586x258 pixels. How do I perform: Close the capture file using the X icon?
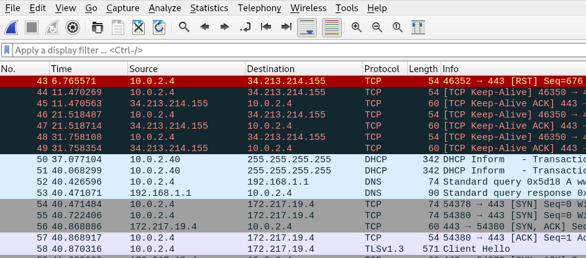(139, 27)
